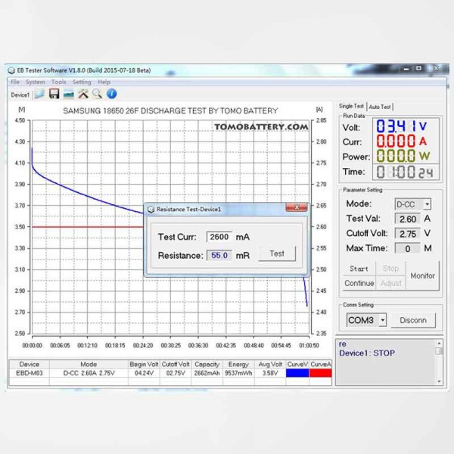The height and width of the screenshot is (454, 454).
Task: Click the magnifier zoom icon
Action: point(97,94)
